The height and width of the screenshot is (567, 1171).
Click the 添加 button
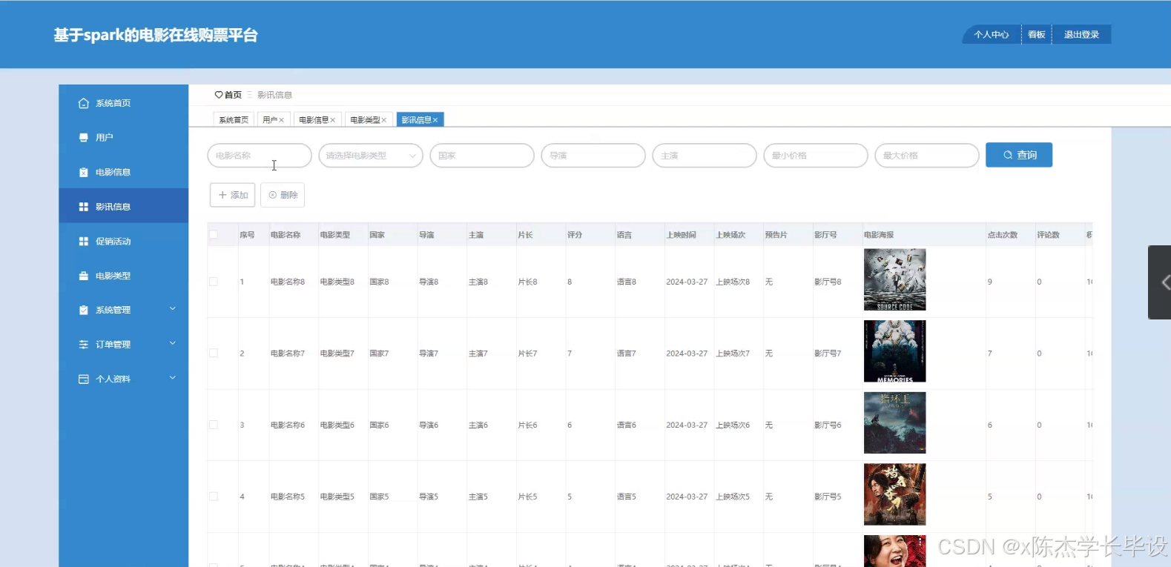click(233, 195)
